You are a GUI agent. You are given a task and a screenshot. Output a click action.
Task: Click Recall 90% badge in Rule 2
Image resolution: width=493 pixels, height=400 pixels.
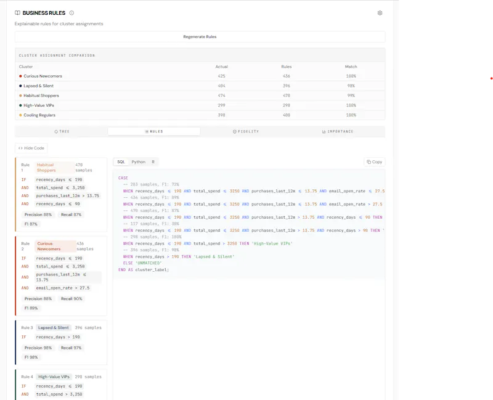[x=71, y=299]
